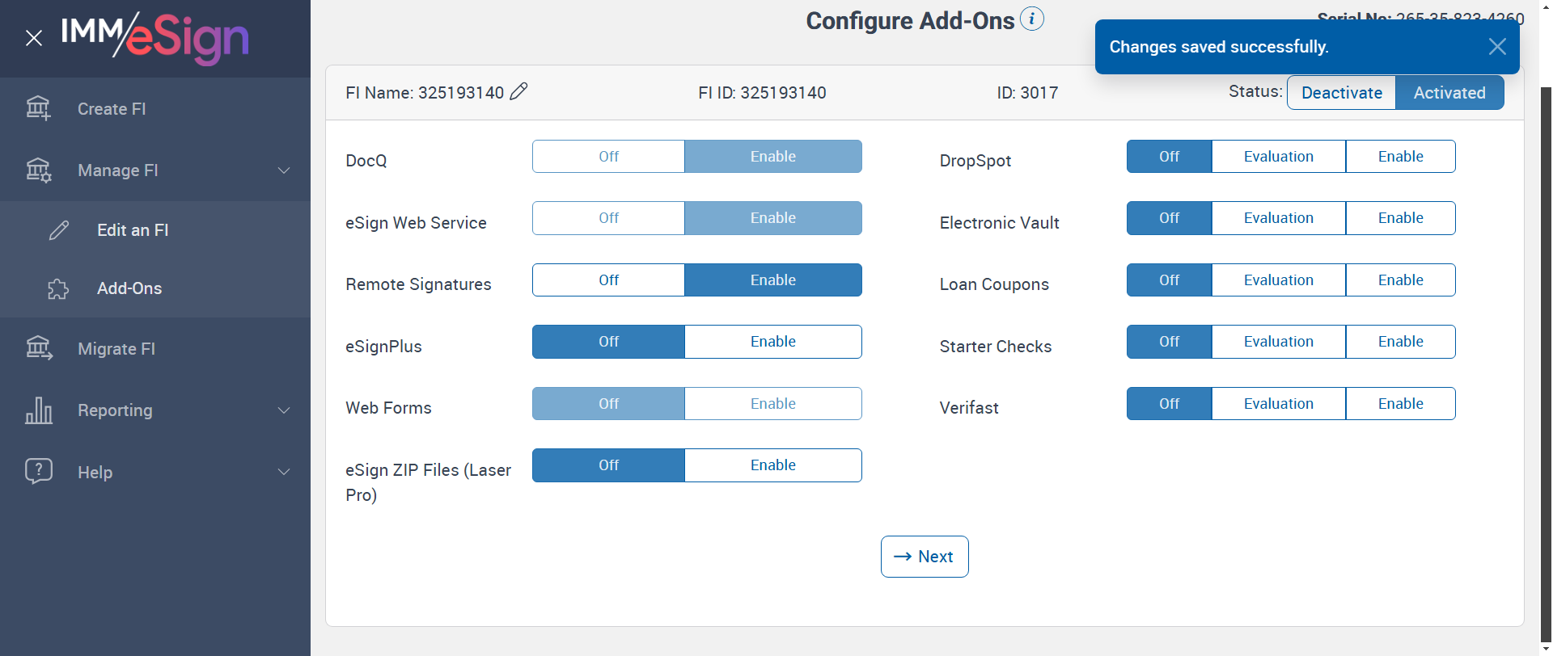Open the Configure Add-Ons info icon
Image resolution: width=1553 pixels, height=656 pixels.
1032,19
